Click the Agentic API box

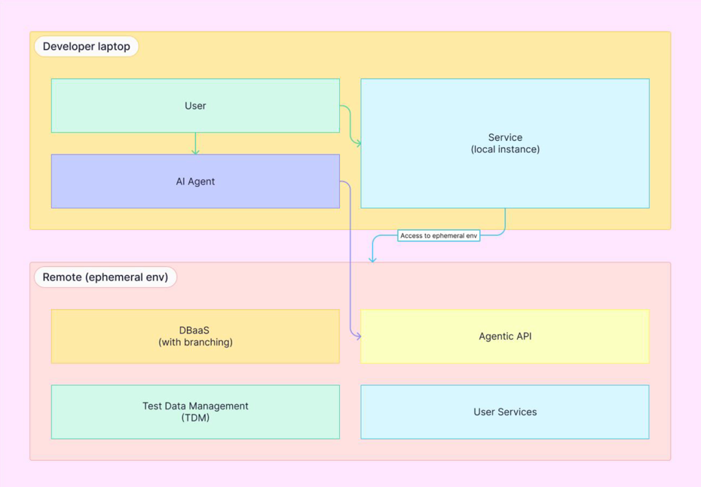click(505, 336)
